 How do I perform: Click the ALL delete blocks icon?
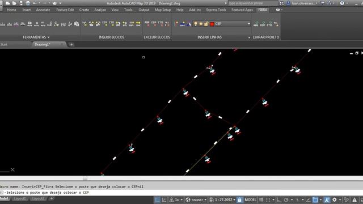pos(167,24)
